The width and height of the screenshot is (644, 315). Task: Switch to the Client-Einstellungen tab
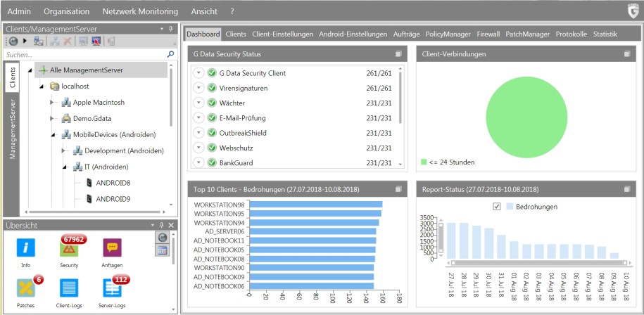pyautogui.click(x=282, y=34)
